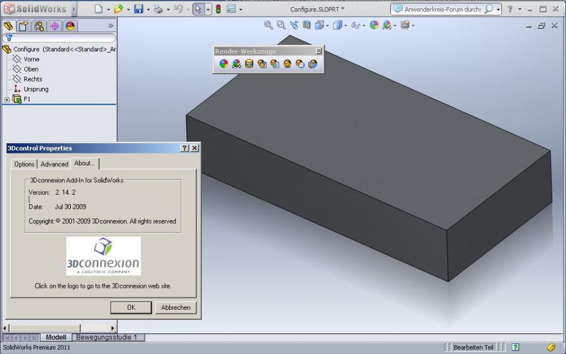Viewport: 566px width, 354px height.
Task: Open the Options checklist icon in top toolbar
Action: (231, 9)
